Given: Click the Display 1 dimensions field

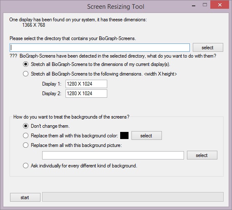Looking at the screenshot, I should tap(86, 84).
